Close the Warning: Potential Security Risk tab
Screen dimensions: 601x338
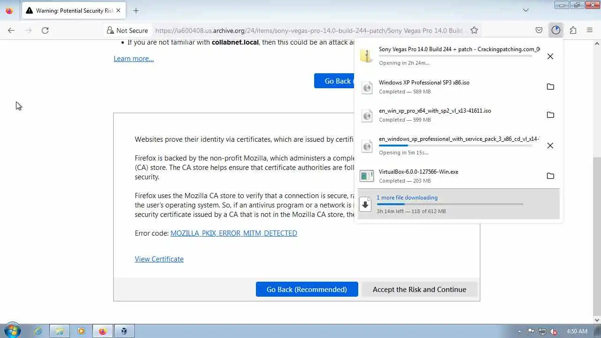(119, 10)
